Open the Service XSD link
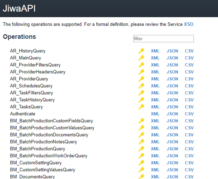 point(189,24)
